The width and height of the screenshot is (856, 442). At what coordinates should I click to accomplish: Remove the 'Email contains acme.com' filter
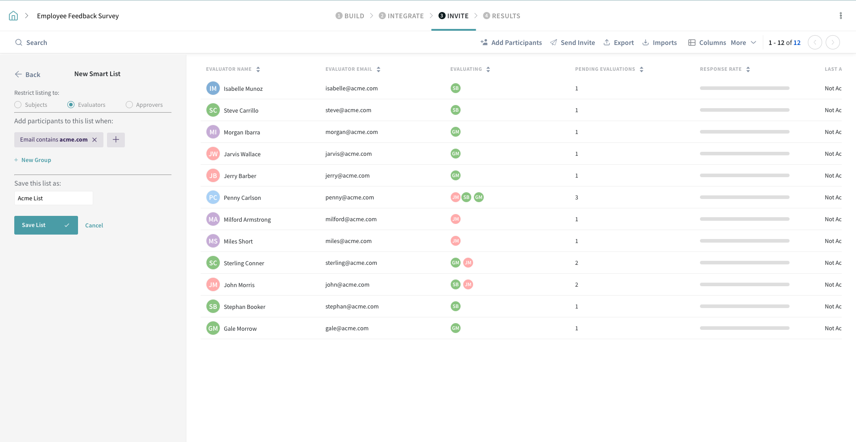pos(95,140)
